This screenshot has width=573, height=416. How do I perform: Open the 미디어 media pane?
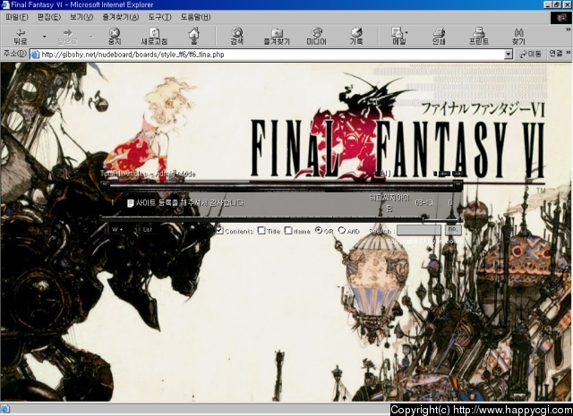click(x=316, y=37)
